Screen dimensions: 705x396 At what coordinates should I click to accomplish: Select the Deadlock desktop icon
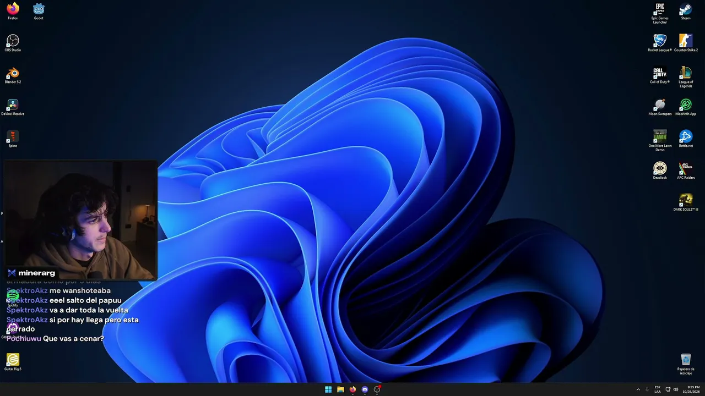click(x=660, y=170)
